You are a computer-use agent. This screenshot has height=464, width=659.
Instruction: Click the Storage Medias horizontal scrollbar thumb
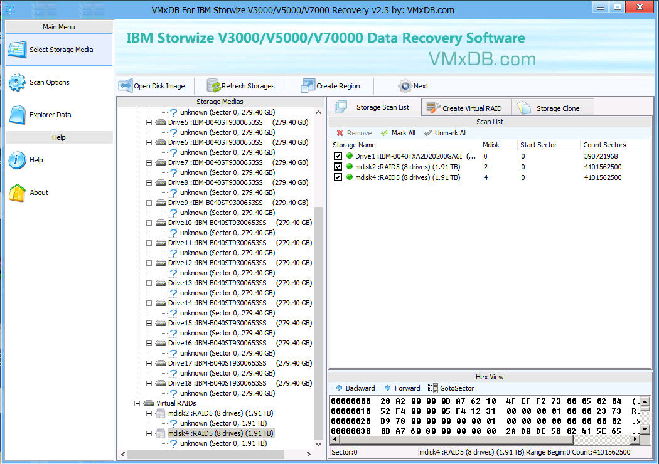coord(206,454)
